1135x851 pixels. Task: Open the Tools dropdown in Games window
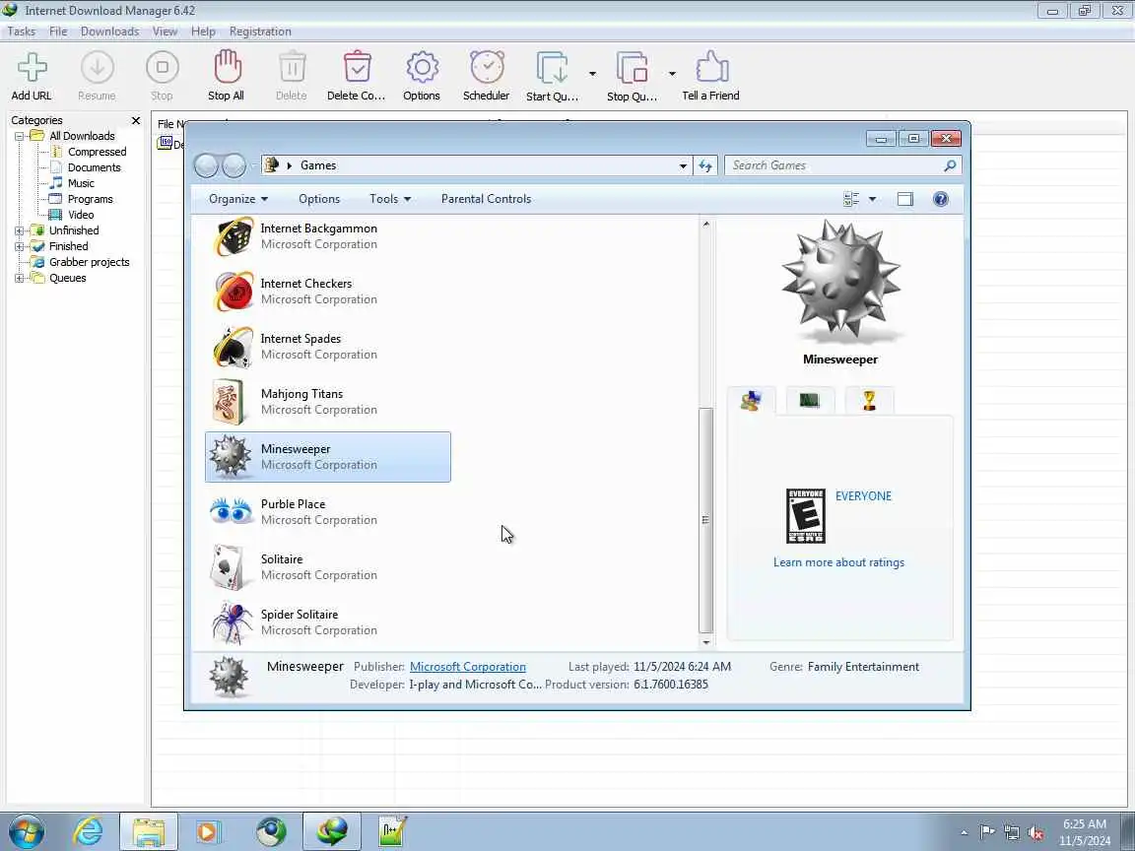(390, 199)
